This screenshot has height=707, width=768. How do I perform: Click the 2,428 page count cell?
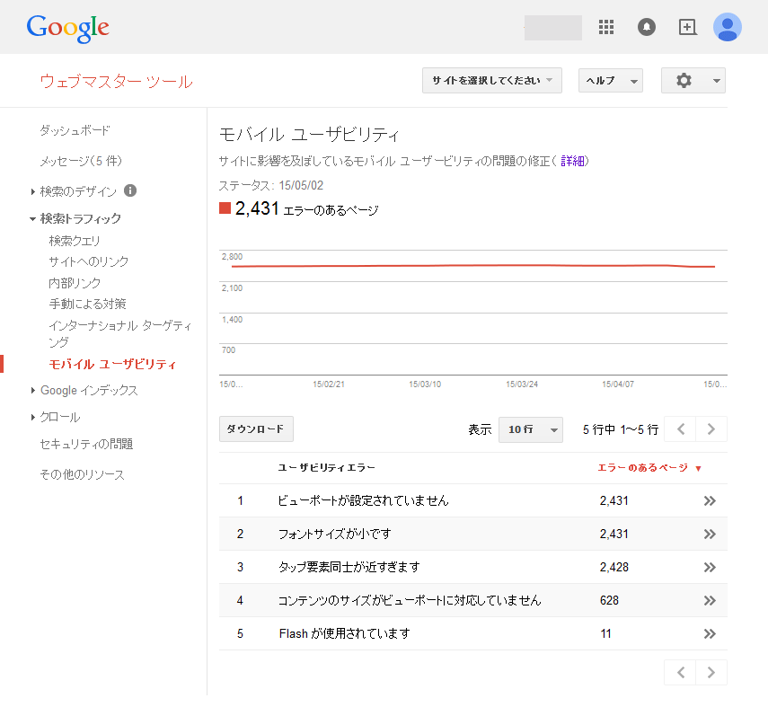point(614,568)
